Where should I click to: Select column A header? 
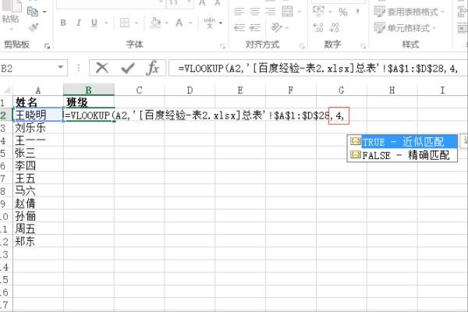(38, 90)
